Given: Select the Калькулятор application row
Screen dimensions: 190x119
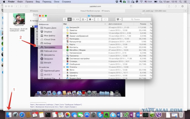Looking at the screenshot, I should coord(107,42).
